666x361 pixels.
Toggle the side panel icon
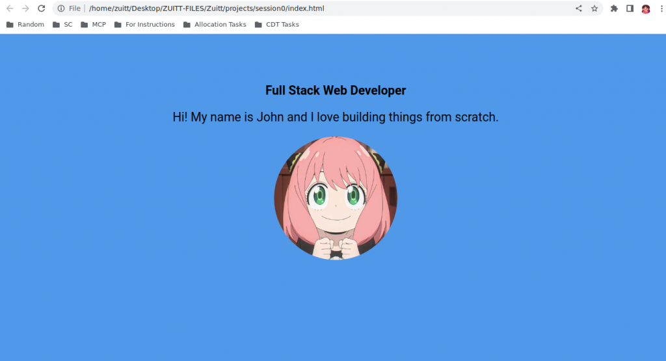(630, 8)
